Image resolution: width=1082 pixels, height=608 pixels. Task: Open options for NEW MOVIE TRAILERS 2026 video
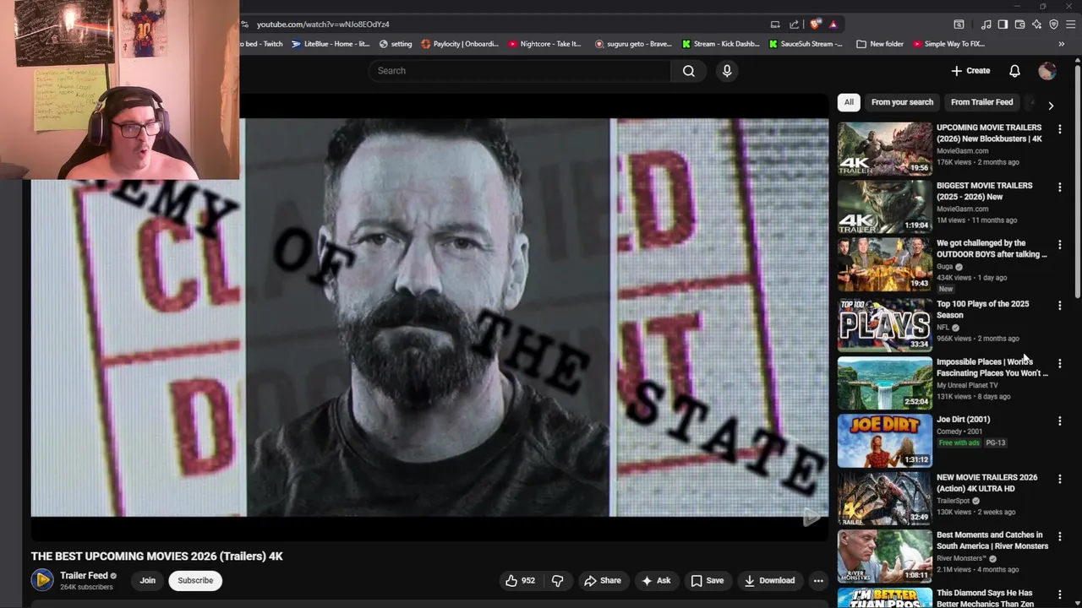1060,479
